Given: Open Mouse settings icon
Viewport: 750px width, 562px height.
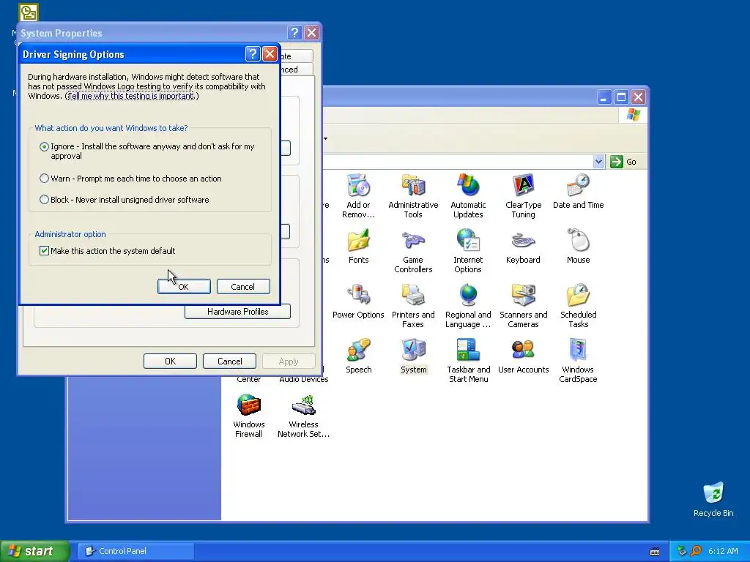Looking at the screenshot, I should pyautogui.click(x=579, y=240).
